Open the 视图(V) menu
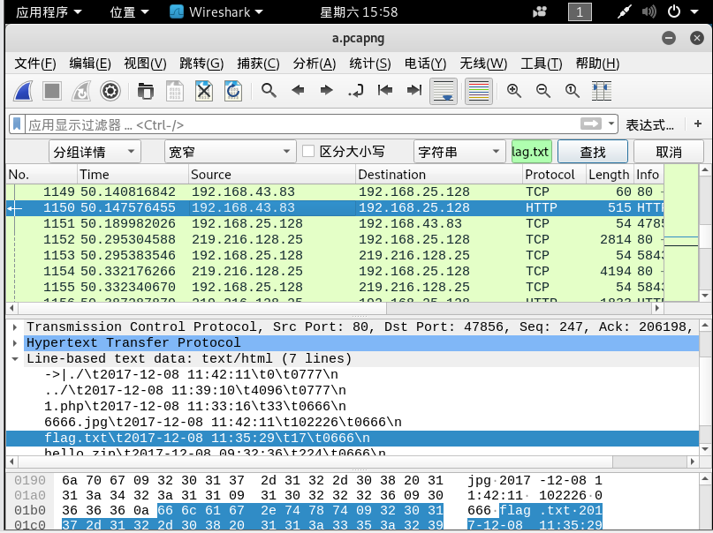The width and height of the screenshot is (713, 533). [145, 64]
